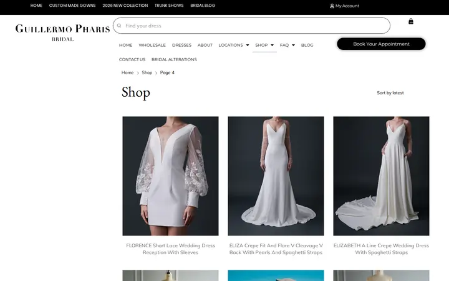Expand the Shop menu dropdown arrow
Viewport: 449px width, 281px height.
[x=272, y=45]
